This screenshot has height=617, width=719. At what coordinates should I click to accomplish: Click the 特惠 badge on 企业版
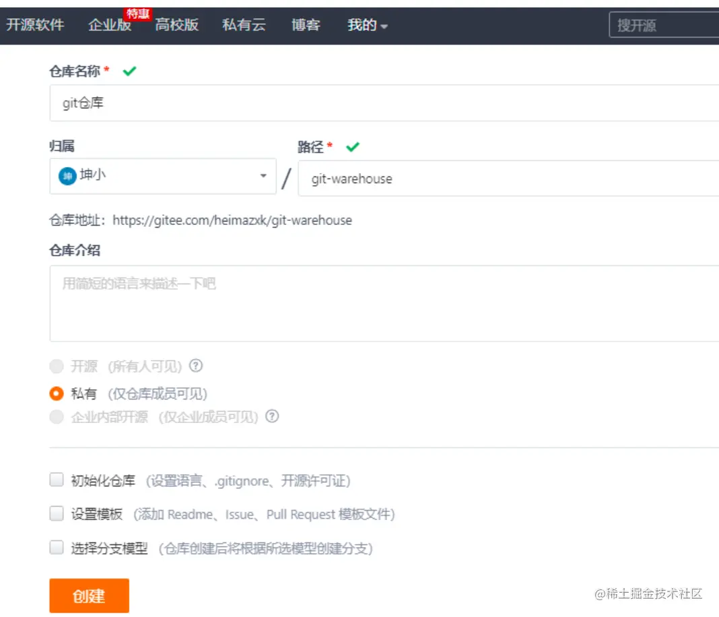point(137,13)
